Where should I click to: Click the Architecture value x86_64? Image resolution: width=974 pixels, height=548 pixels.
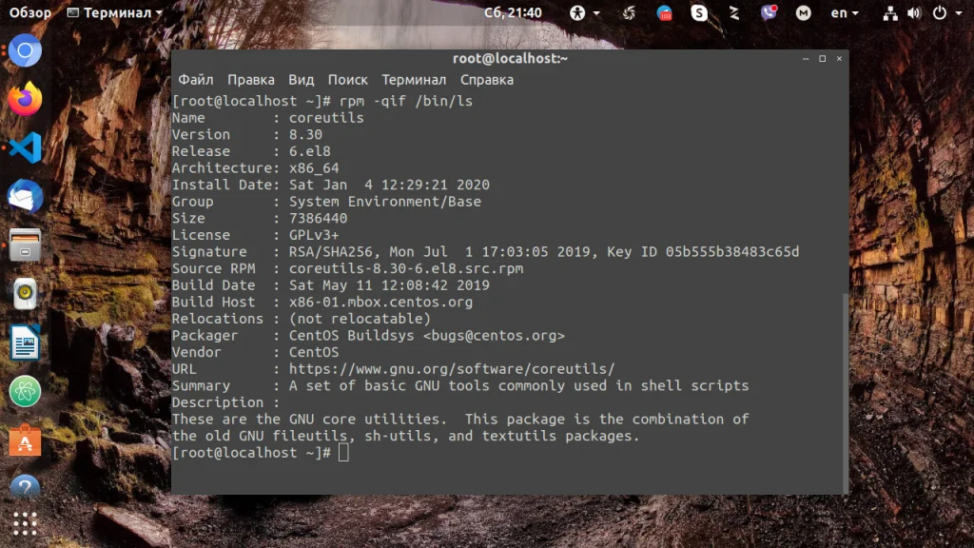314,167
